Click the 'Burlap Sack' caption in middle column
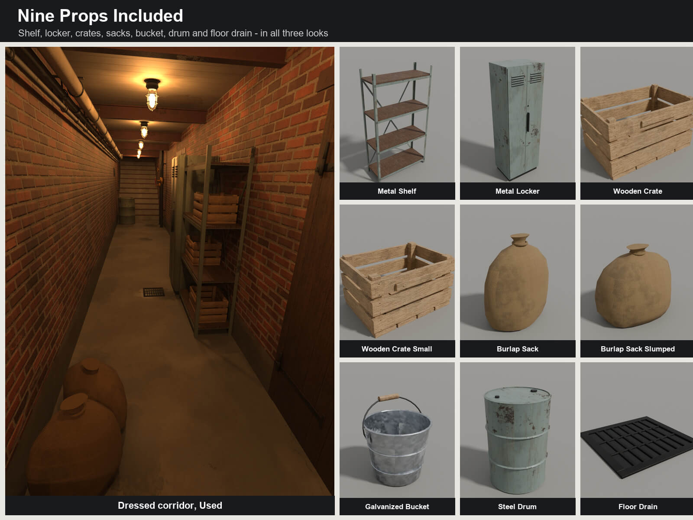The image size is (693, 520). pos(518,349)
